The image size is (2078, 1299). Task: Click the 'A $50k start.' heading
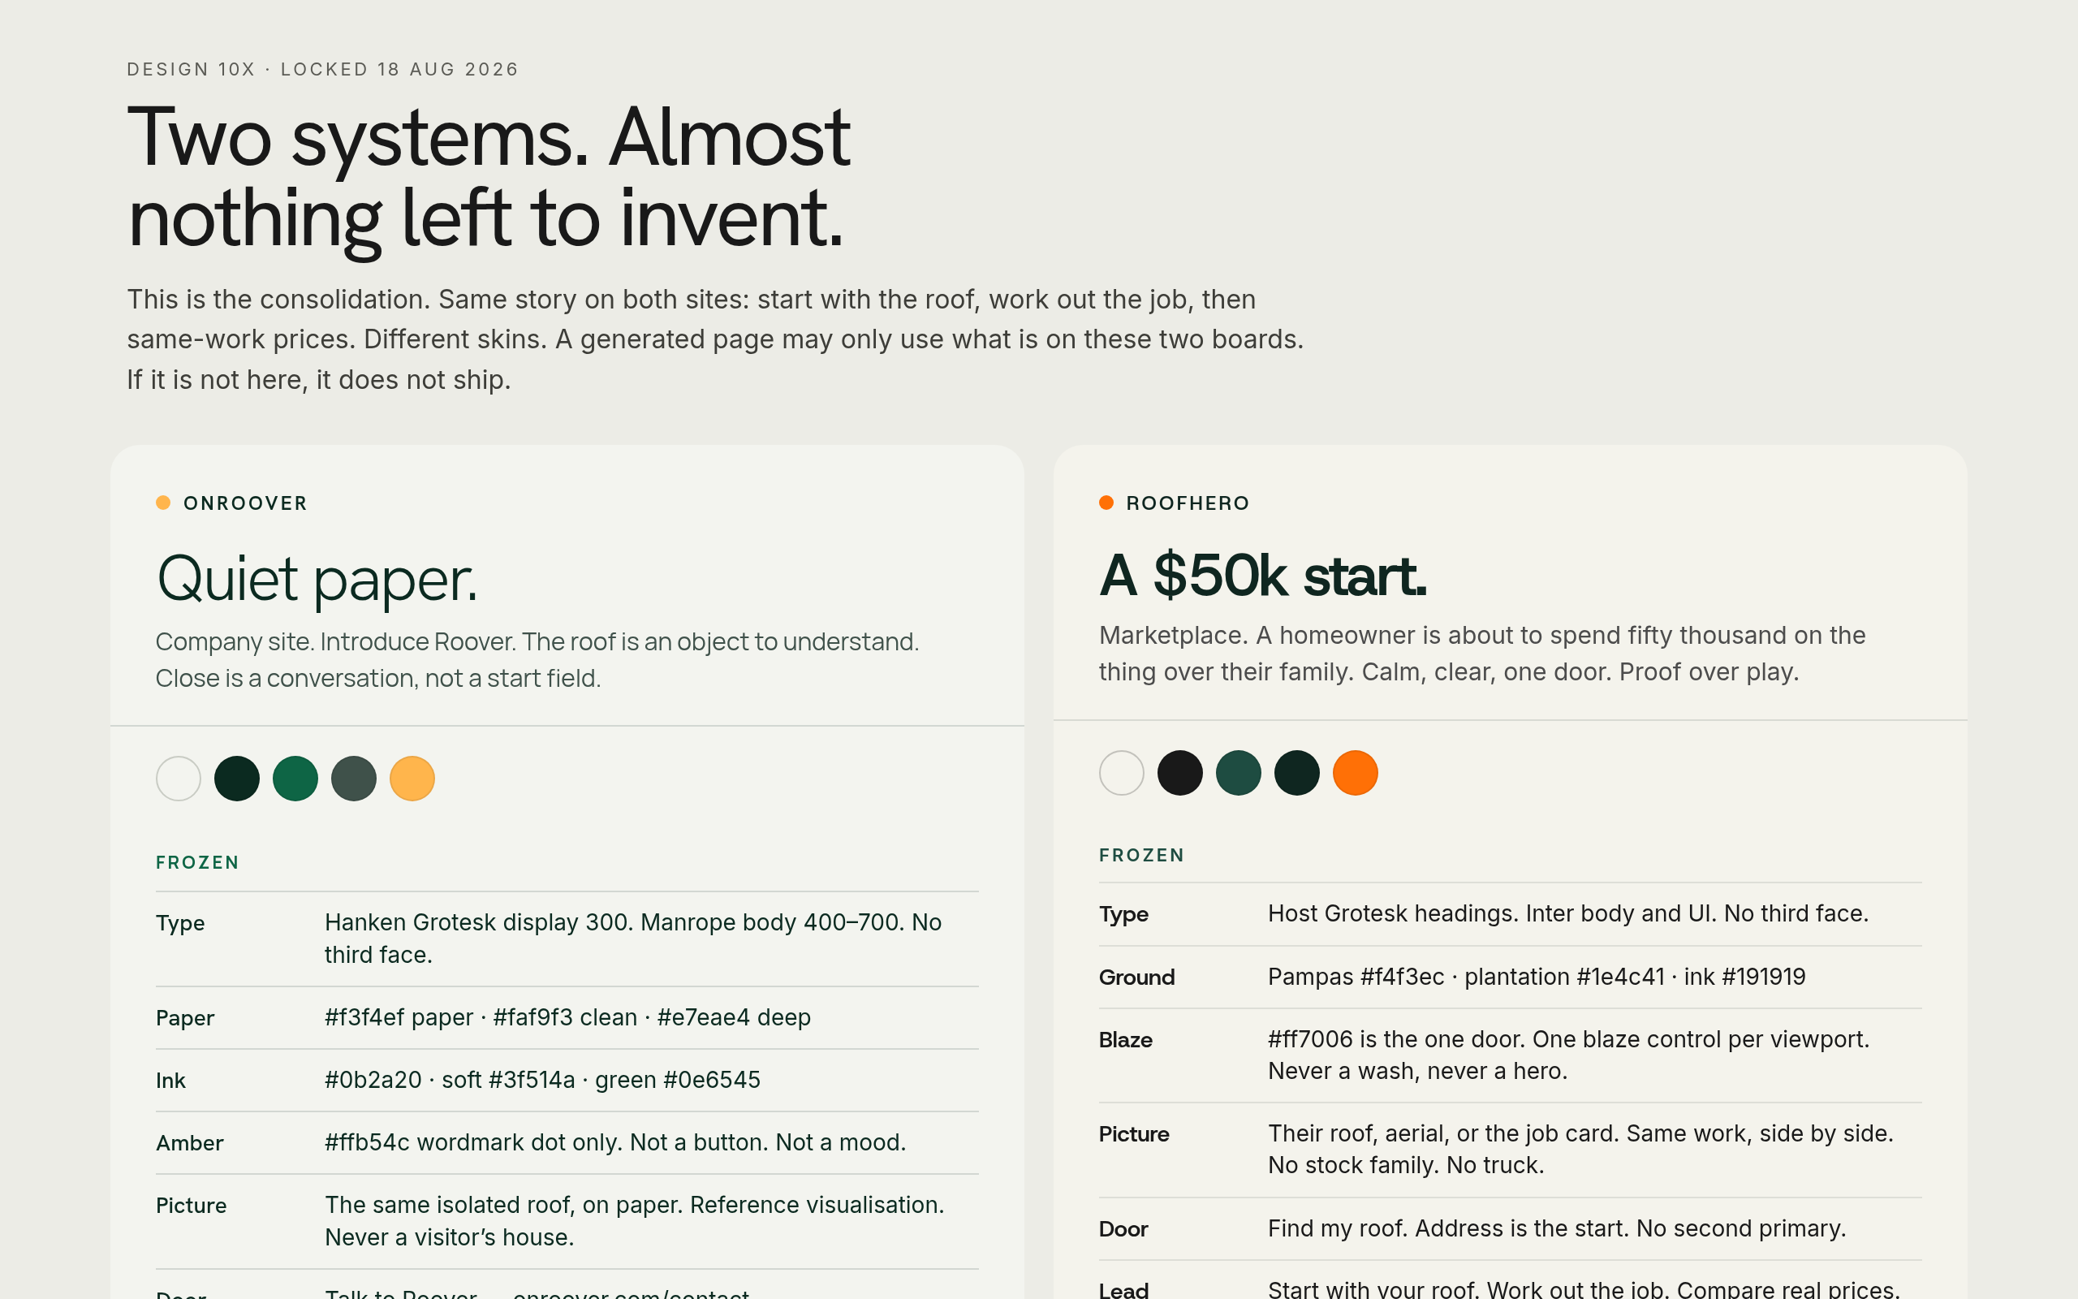(1262, 576)
